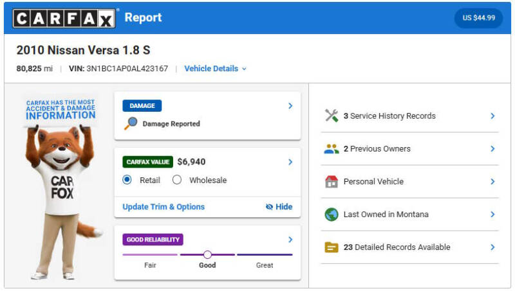
Task: Click the Fair segment of reliability bar
Action: 150,254
